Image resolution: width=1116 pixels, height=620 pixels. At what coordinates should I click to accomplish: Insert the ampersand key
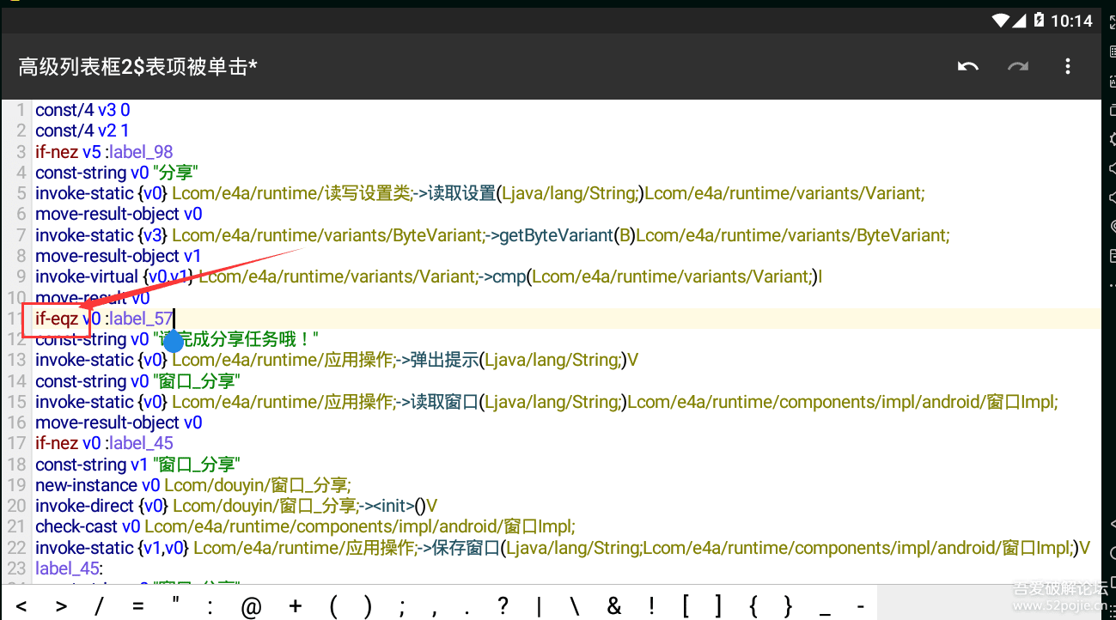(x=613, y=607)
